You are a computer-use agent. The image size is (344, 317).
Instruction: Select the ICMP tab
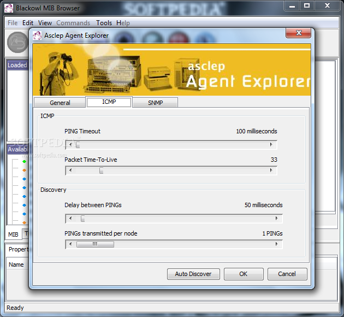tap(109, 102)
